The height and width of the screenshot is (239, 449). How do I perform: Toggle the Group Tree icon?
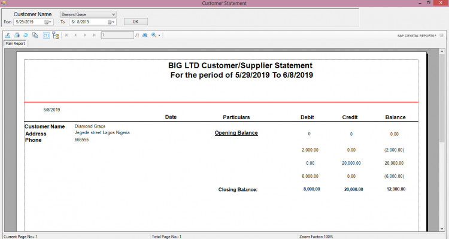pos(56,35)
